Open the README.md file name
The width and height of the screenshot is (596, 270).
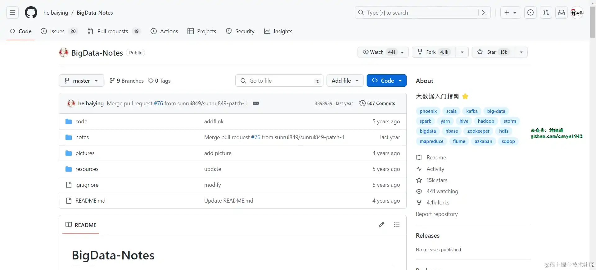[90, 201]
